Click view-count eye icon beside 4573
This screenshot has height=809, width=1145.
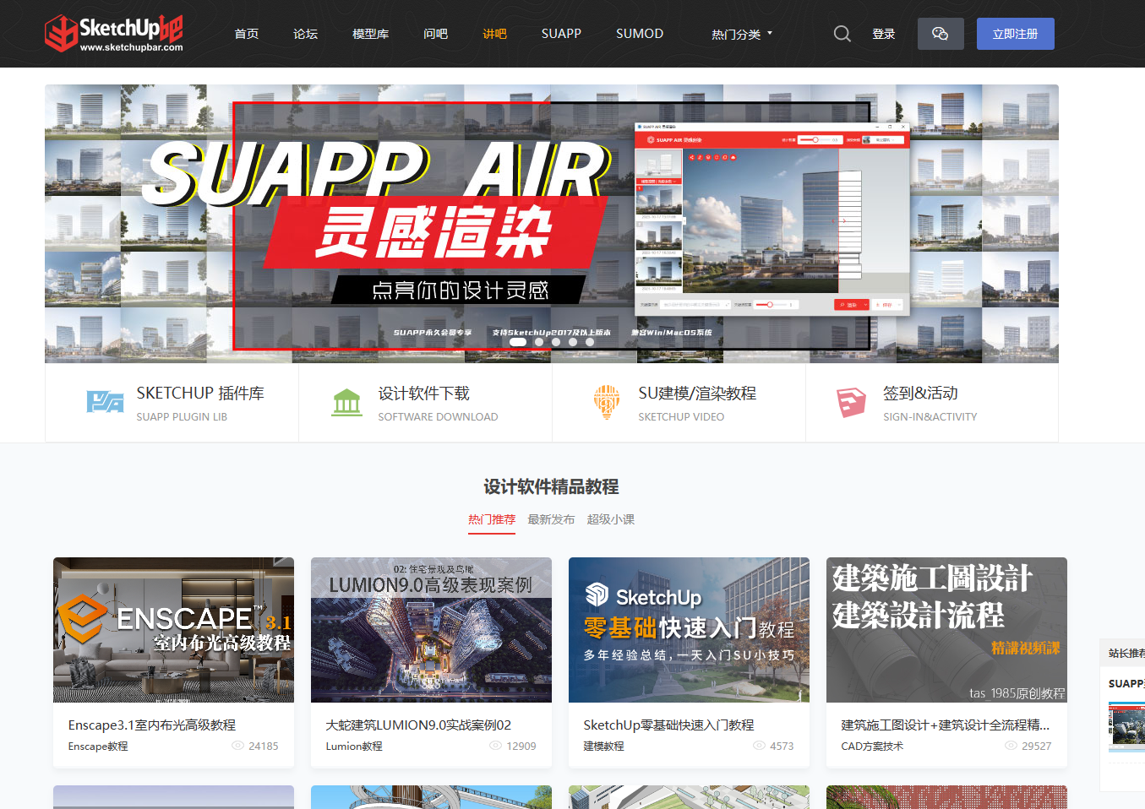click(759, 746)
